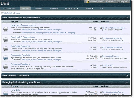The image size is (134, 98).
Task: Collapse the UBB.threads News and Discussions category
Action: (x=127, y=18)
